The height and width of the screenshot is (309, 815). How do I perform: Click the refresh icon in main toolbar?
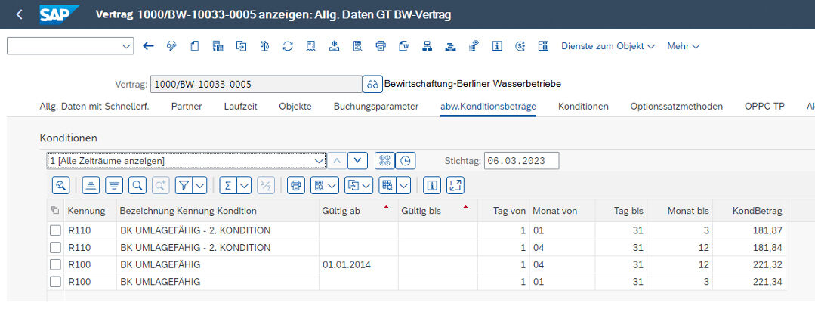point(288,46)
